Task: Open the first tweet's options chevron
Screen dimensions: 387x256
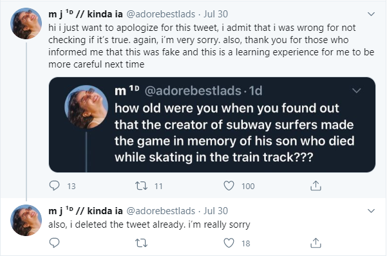Action: tap(371, 14)
